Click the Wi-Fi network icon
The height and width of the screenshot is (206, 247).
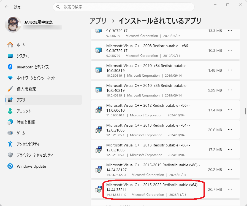(10, 78)
